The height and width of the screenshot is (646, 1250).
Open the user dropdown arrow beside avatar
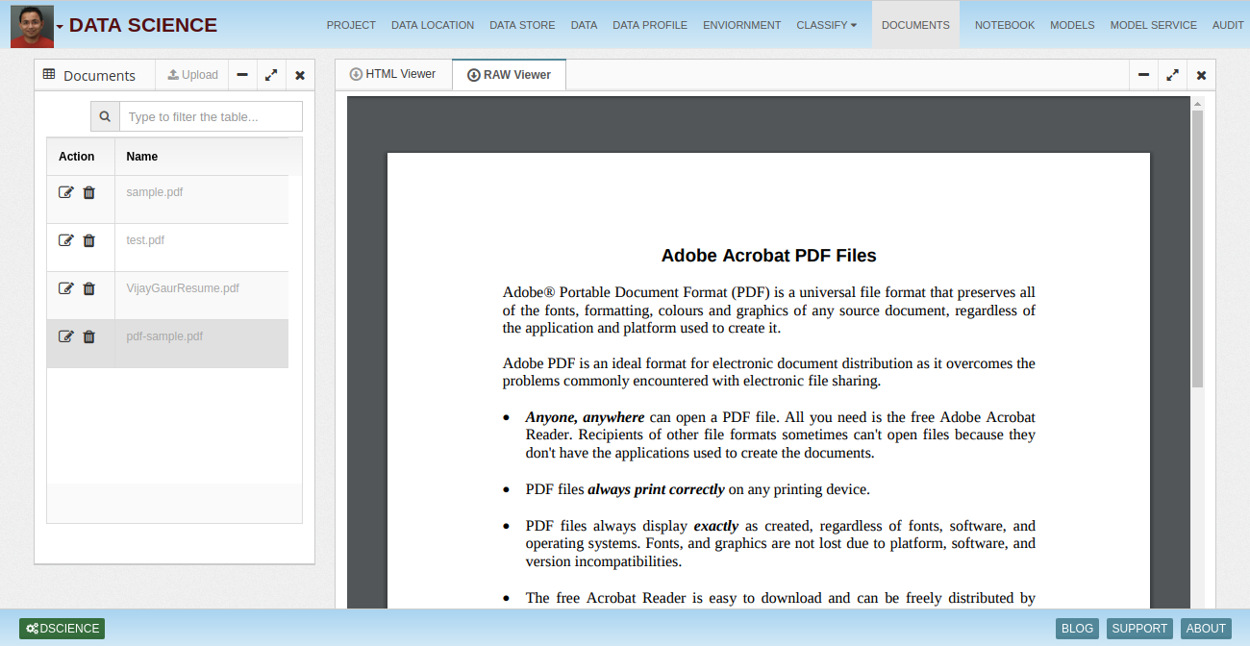[60, 27]
